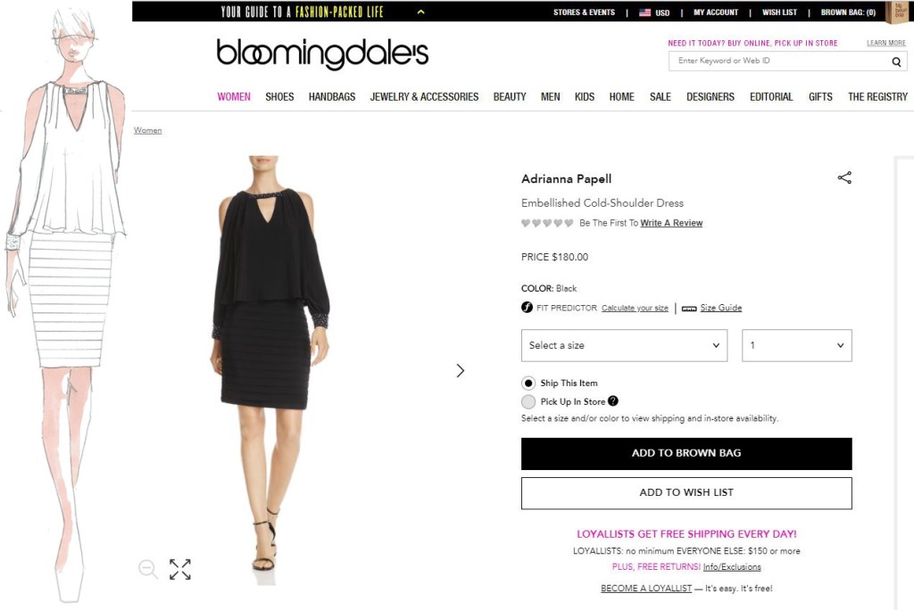
Task: Click the search magnifier icon
Action: coord(896,62)
